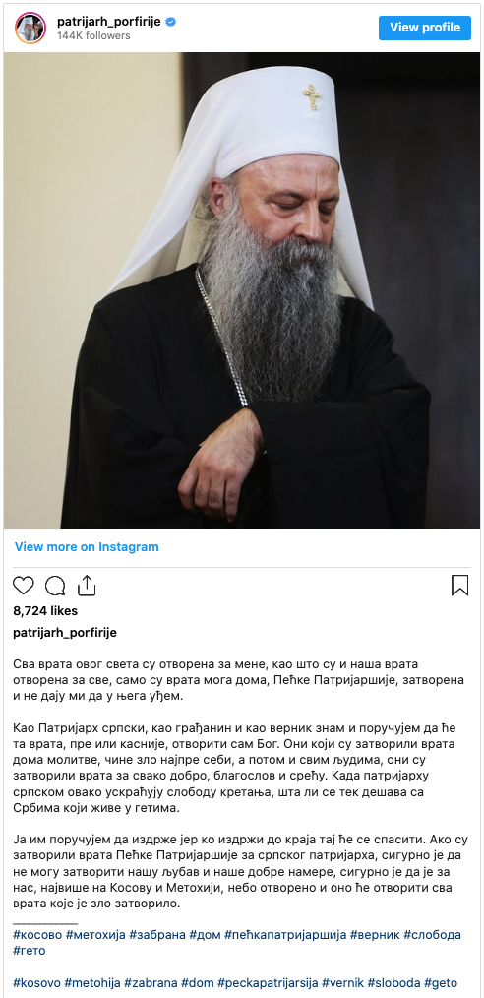Click patrijarh_porfirije name above caption

click(65, 633)
